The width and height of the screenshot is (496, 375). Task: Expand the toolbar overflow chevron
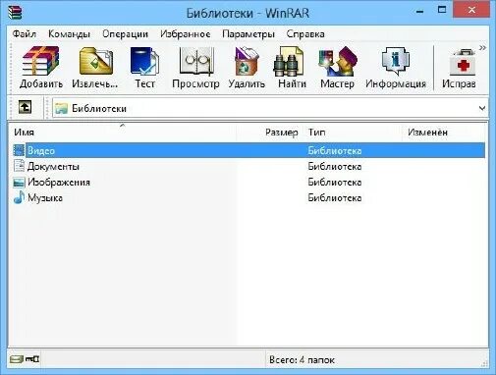tap(482, 48)
